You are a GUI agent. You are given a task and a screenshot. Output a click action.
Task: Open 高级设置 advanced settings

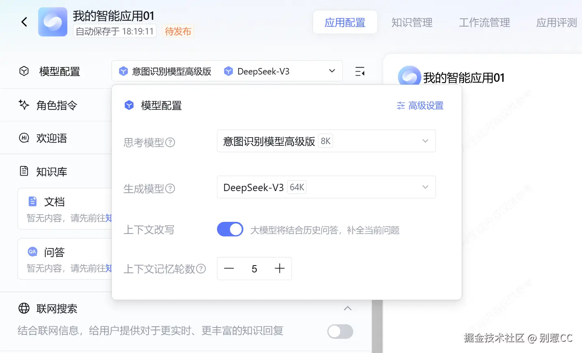click(420, 106)
